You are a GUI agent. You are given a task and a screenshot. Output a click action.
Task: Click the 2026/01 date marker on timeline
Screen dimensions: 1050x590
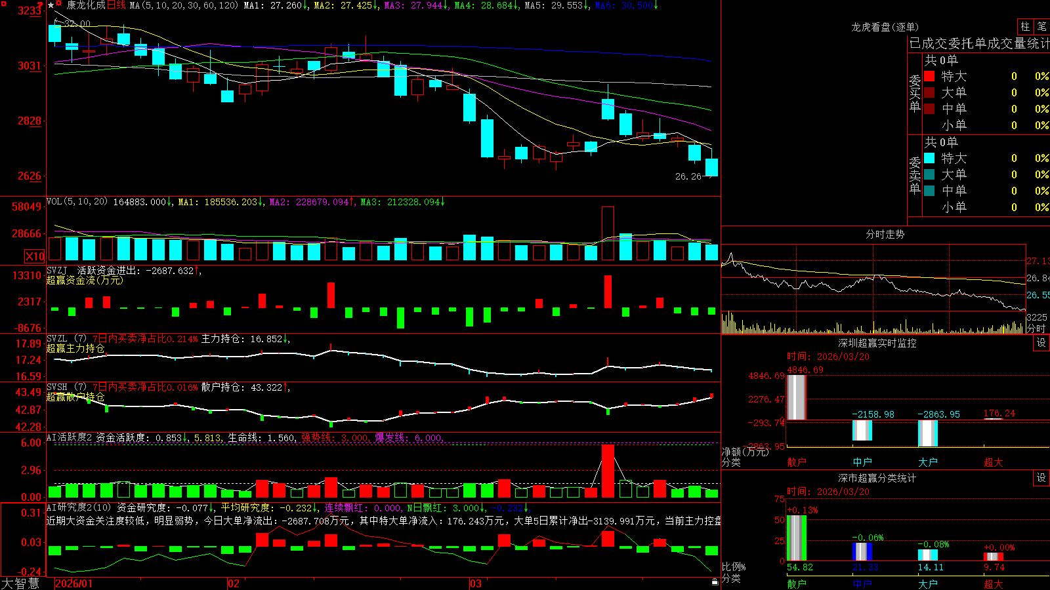[73, 583]
